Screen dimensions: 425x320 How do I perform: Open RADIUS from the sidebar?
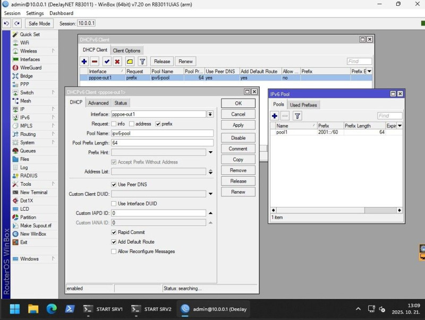tap(29, 176)
